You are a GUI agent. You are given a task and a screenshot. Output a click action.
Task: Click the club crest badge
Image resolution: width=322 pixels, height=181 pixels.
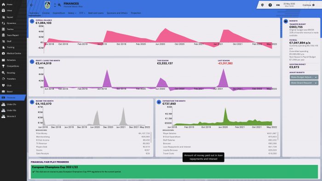tap(47, 5)
